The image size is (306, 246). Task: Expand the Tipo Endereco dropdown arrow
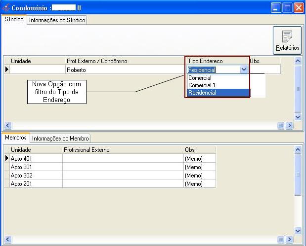244,70
